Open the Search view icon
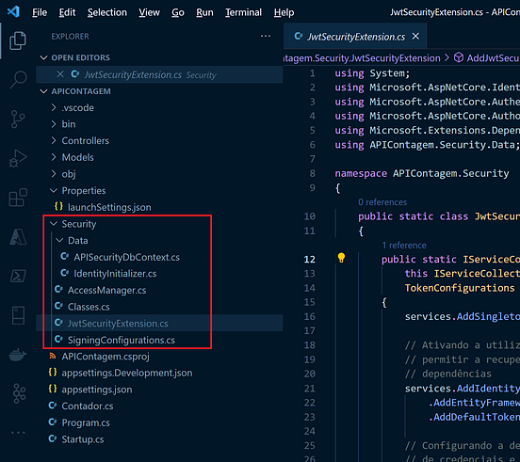This screenshot has width=520, height=462. coord(18,80)
